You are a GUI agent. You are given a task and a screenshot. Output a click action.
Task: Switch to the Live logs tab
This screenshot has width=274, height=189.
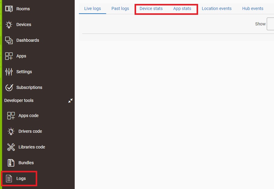click(93, 8)
